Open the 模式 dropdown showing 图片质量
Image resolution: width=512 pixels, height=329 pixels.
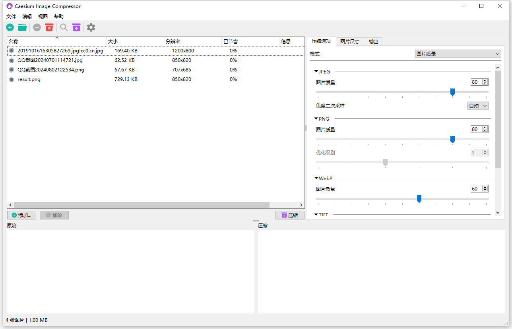[x=458, y=54]
